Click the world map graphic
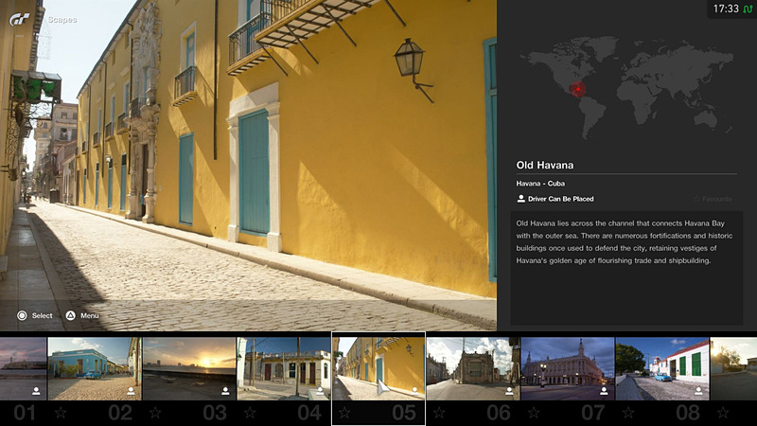This screenshot has width=757, height=426. tap(626, 88)
